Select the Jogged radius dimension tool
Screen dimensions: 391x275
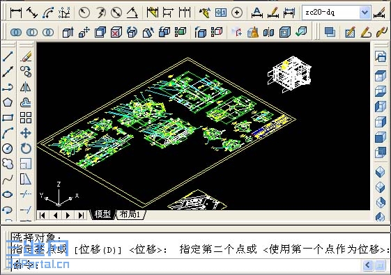(100, 13)
